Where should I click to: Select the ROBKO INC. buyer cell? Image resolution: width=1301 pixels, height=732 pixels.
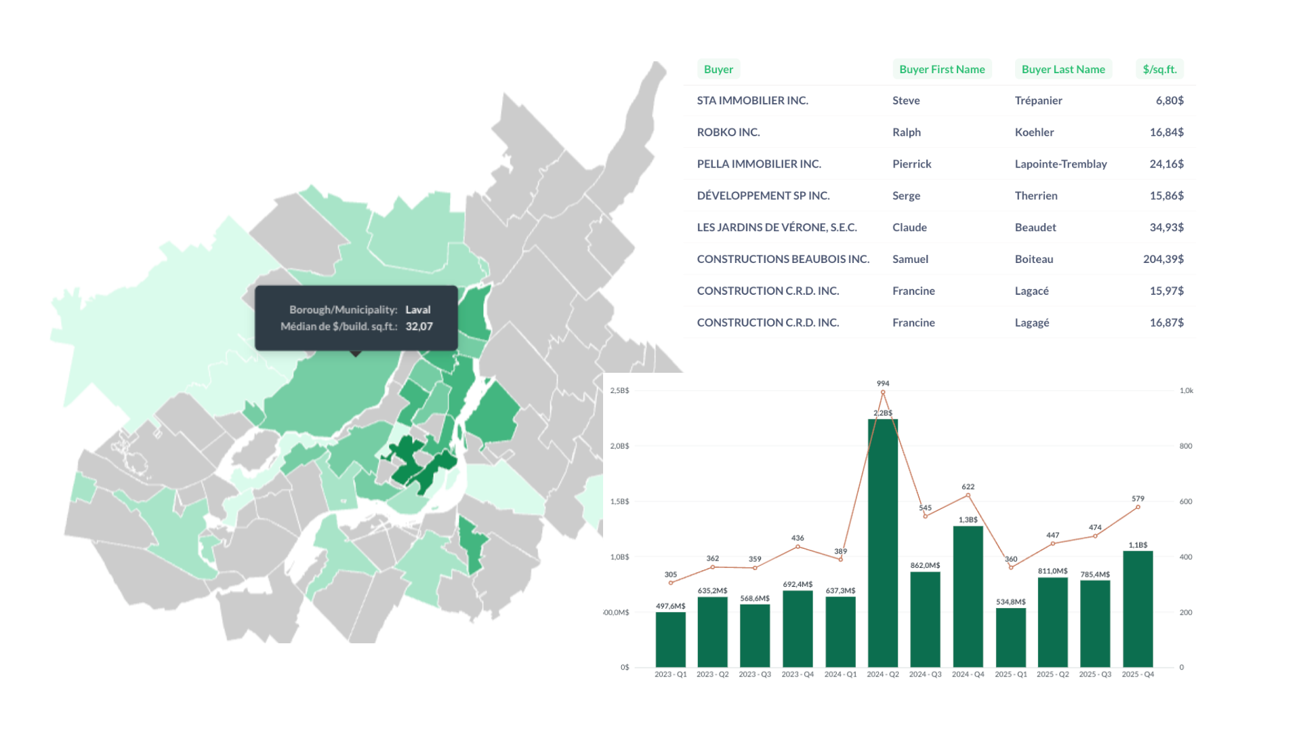728,132
